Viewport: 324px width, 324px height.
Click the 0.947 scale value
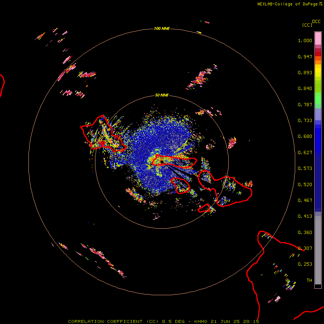tap(305, 57)
